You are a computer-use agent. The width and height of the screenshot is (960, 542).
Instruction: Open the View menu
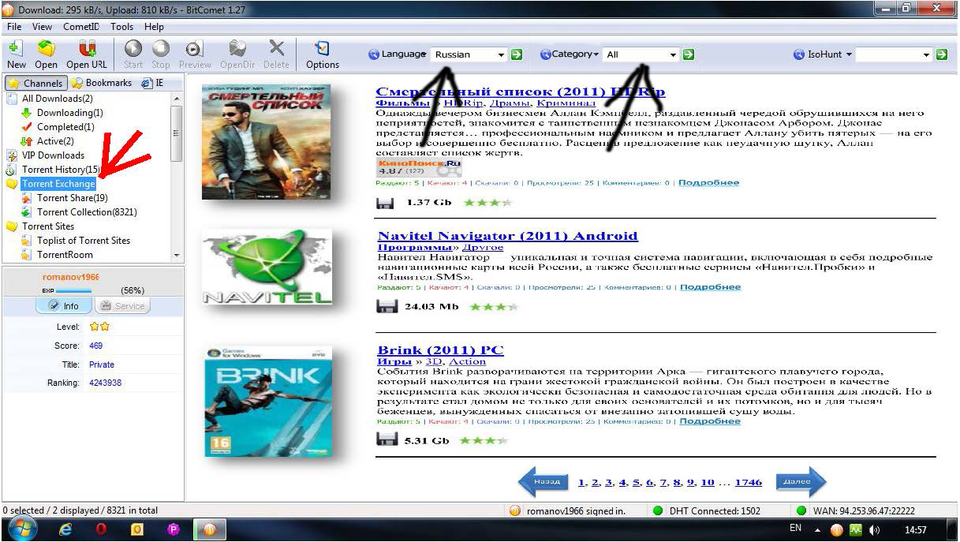point(43,27)
